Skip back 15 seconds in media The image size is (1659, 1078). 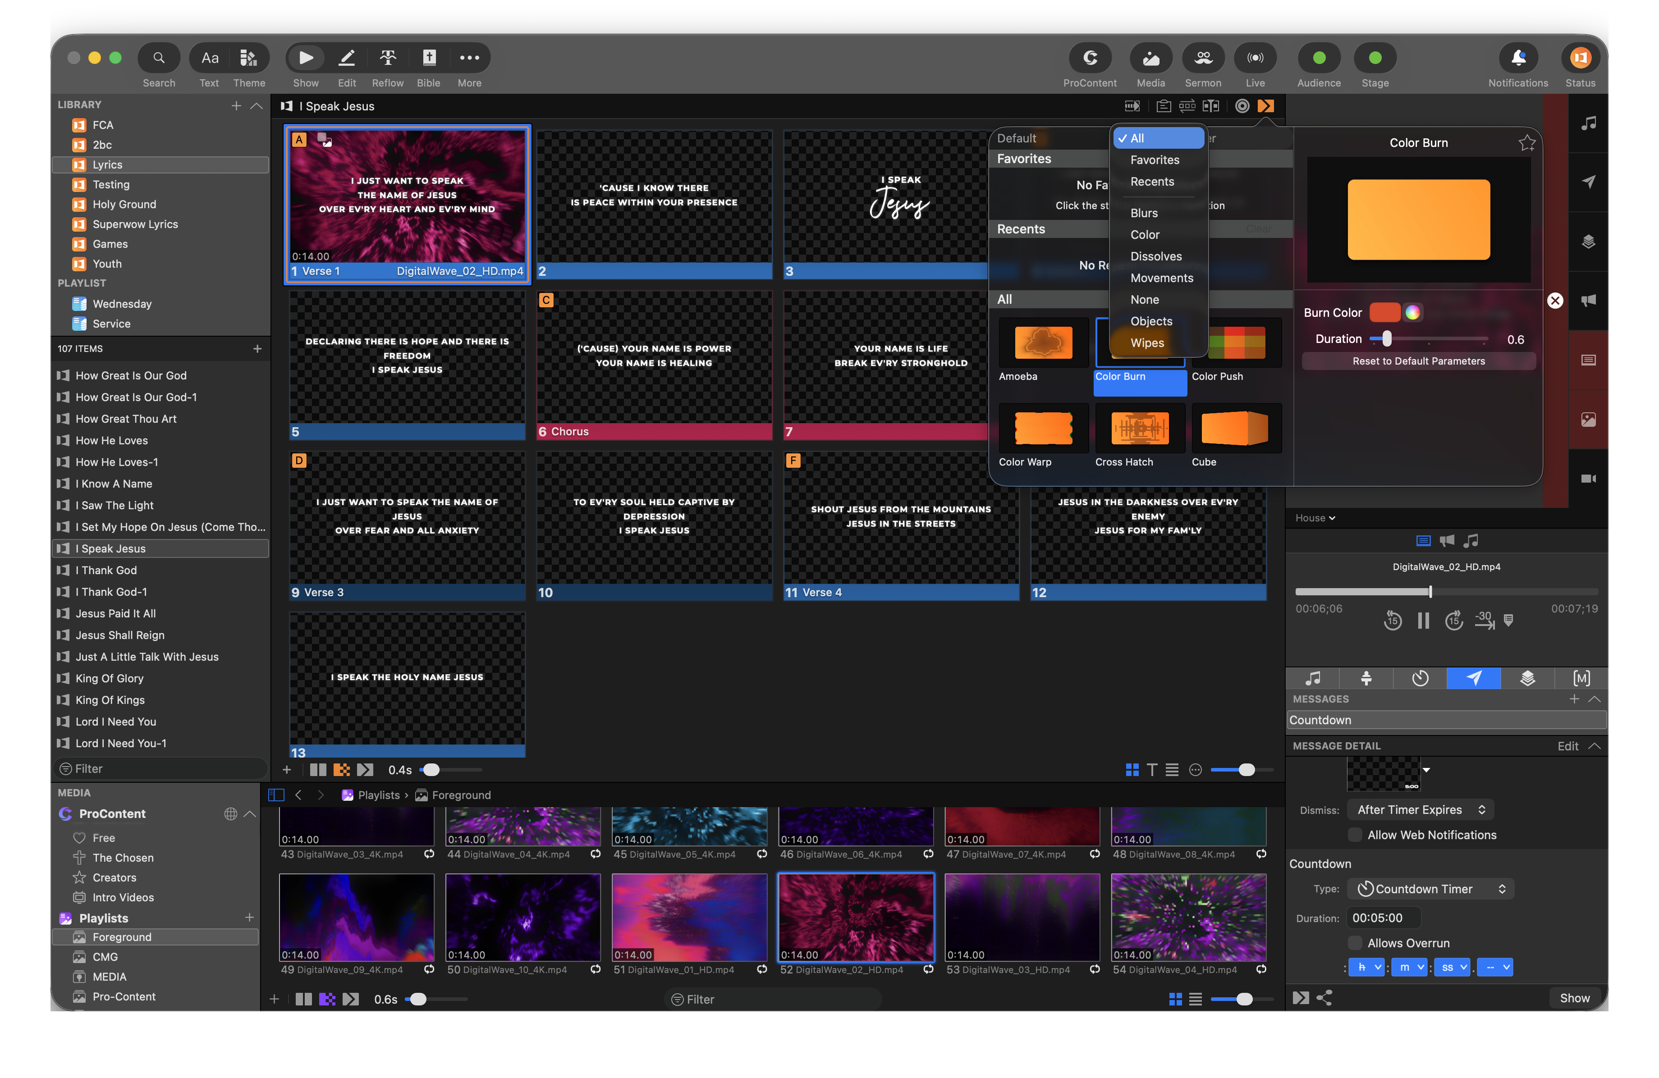[1392, 620]
